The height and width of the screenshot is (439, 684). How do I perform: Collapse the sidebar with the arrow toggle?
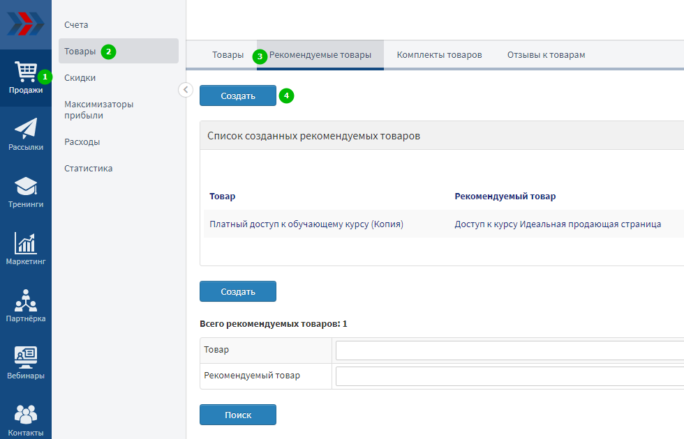(186, 89)
